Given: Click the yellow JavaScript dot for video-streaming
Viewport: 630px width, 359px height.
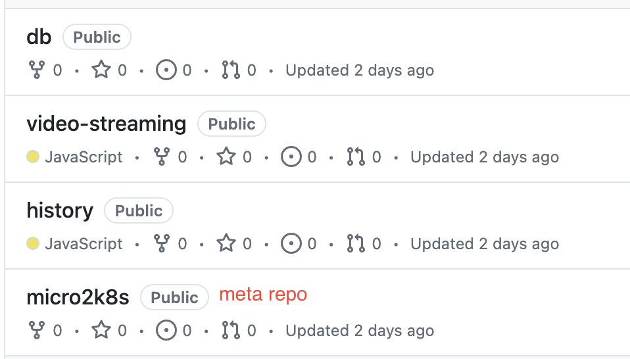Looking at the screenshot, I should pyautogui.click(x=33, y=156).
